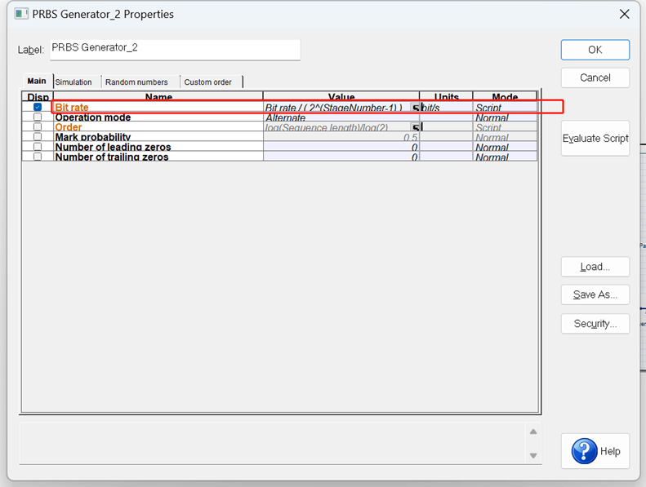Image resolution: width=646 pixels, height=487 pixels.
Task: Open the Operation mode Alternate value dropdown
Action: [341, 117]
